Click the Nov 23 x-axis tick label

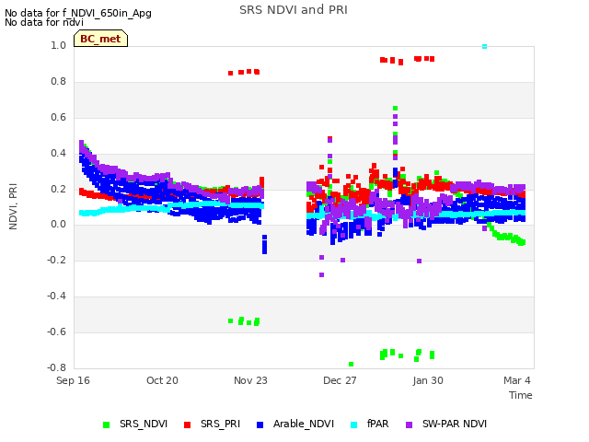[x=250, y=380]
